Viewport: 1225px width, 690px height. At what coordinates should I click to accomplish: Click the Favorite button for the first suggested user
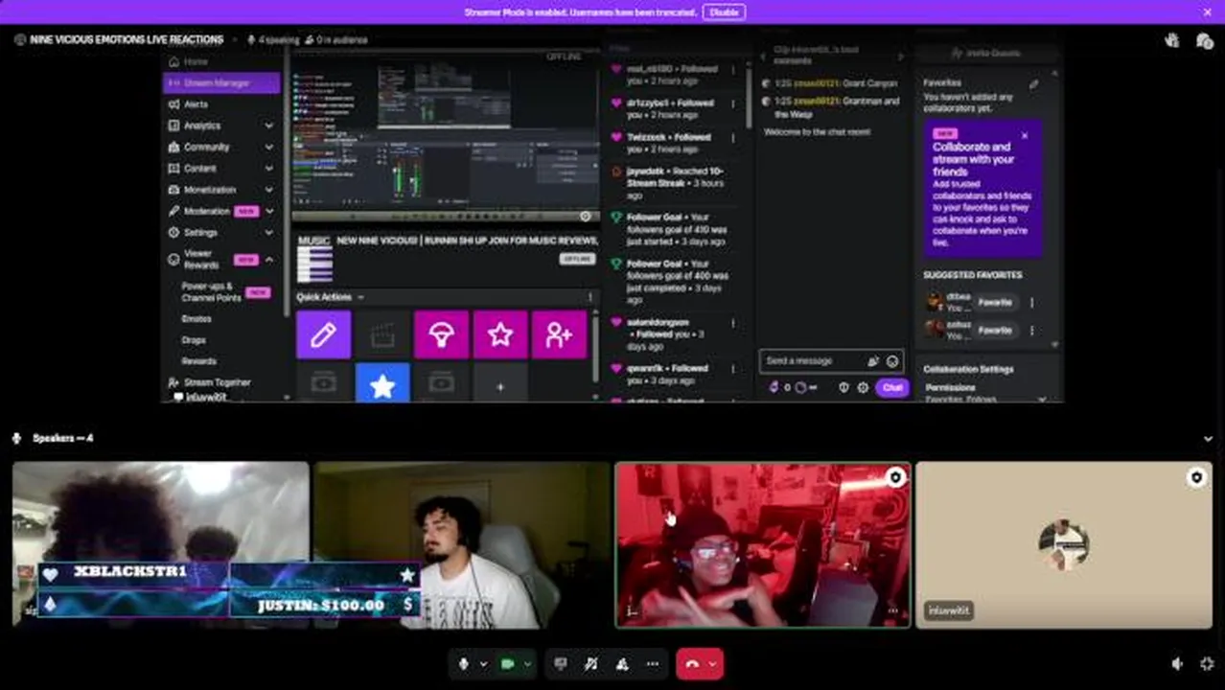(995, 303)
